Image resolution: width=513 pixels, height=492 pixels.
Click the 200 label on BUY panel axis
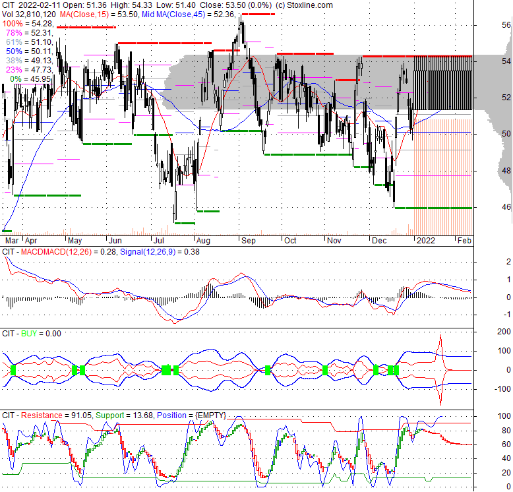point(504,332)
